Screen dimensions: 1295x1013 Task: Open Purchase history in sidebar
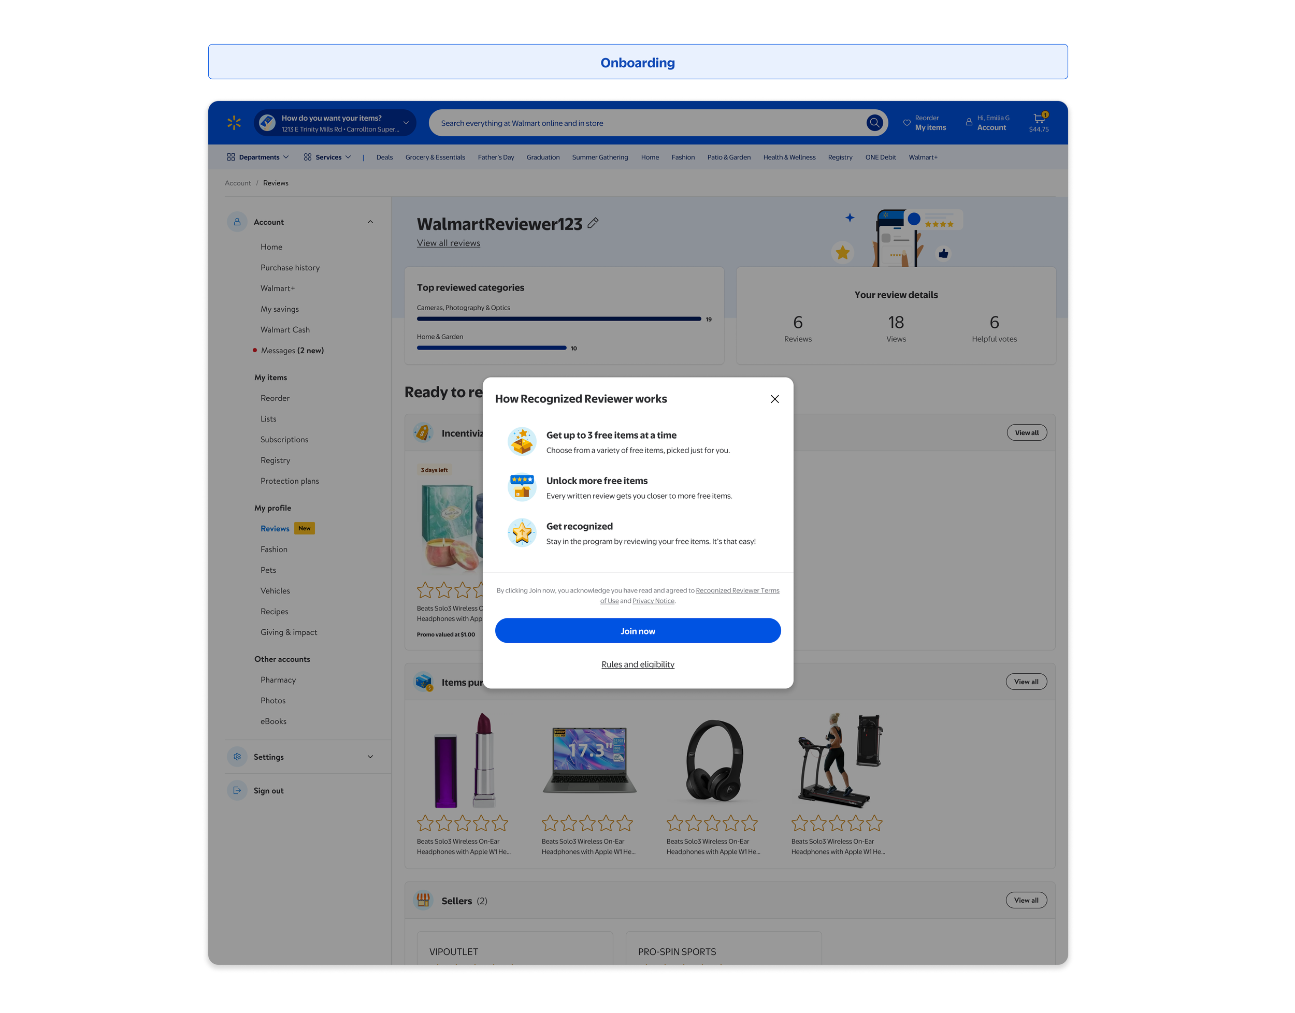coord(290,267)
